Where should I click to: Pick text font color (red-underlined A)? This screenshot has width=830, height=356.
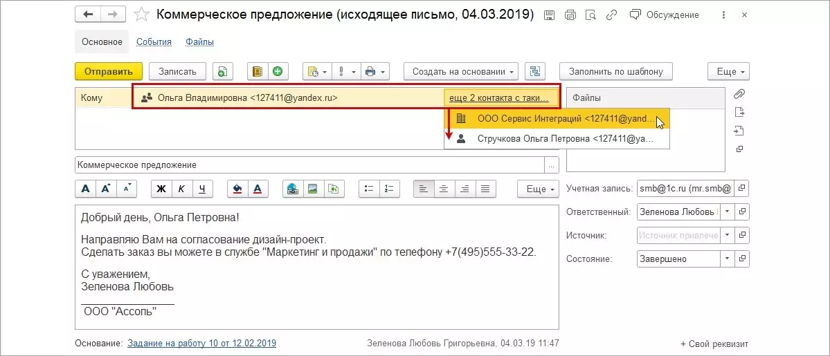coord(258,189)
